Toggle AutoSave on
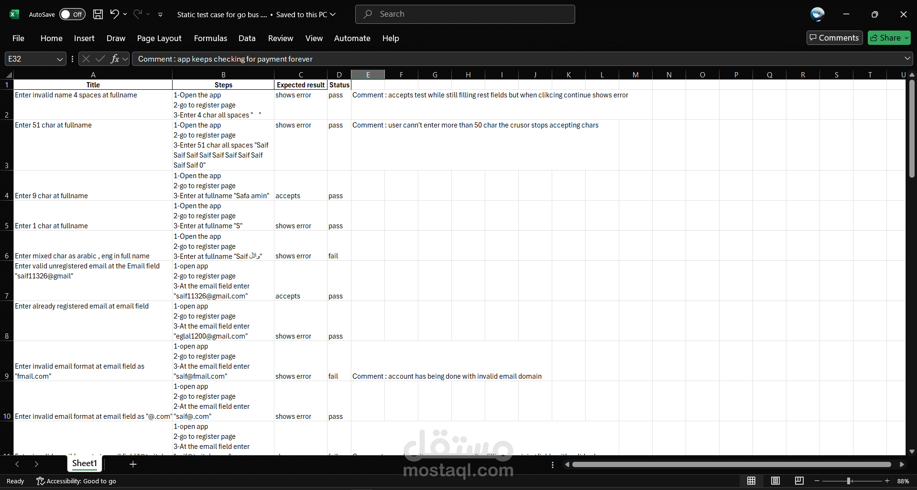The width and height of the screenshot is (917, 490). (x=72, y=14)
